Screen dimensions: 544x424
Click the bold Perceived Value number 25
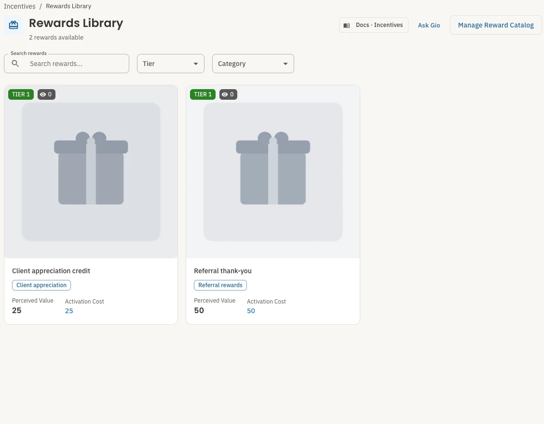(17, 310)
